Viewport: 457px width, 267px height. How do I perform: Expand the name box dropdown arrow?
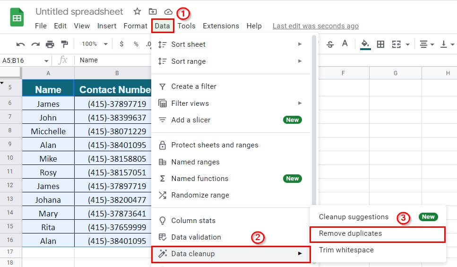coord(46,60)
